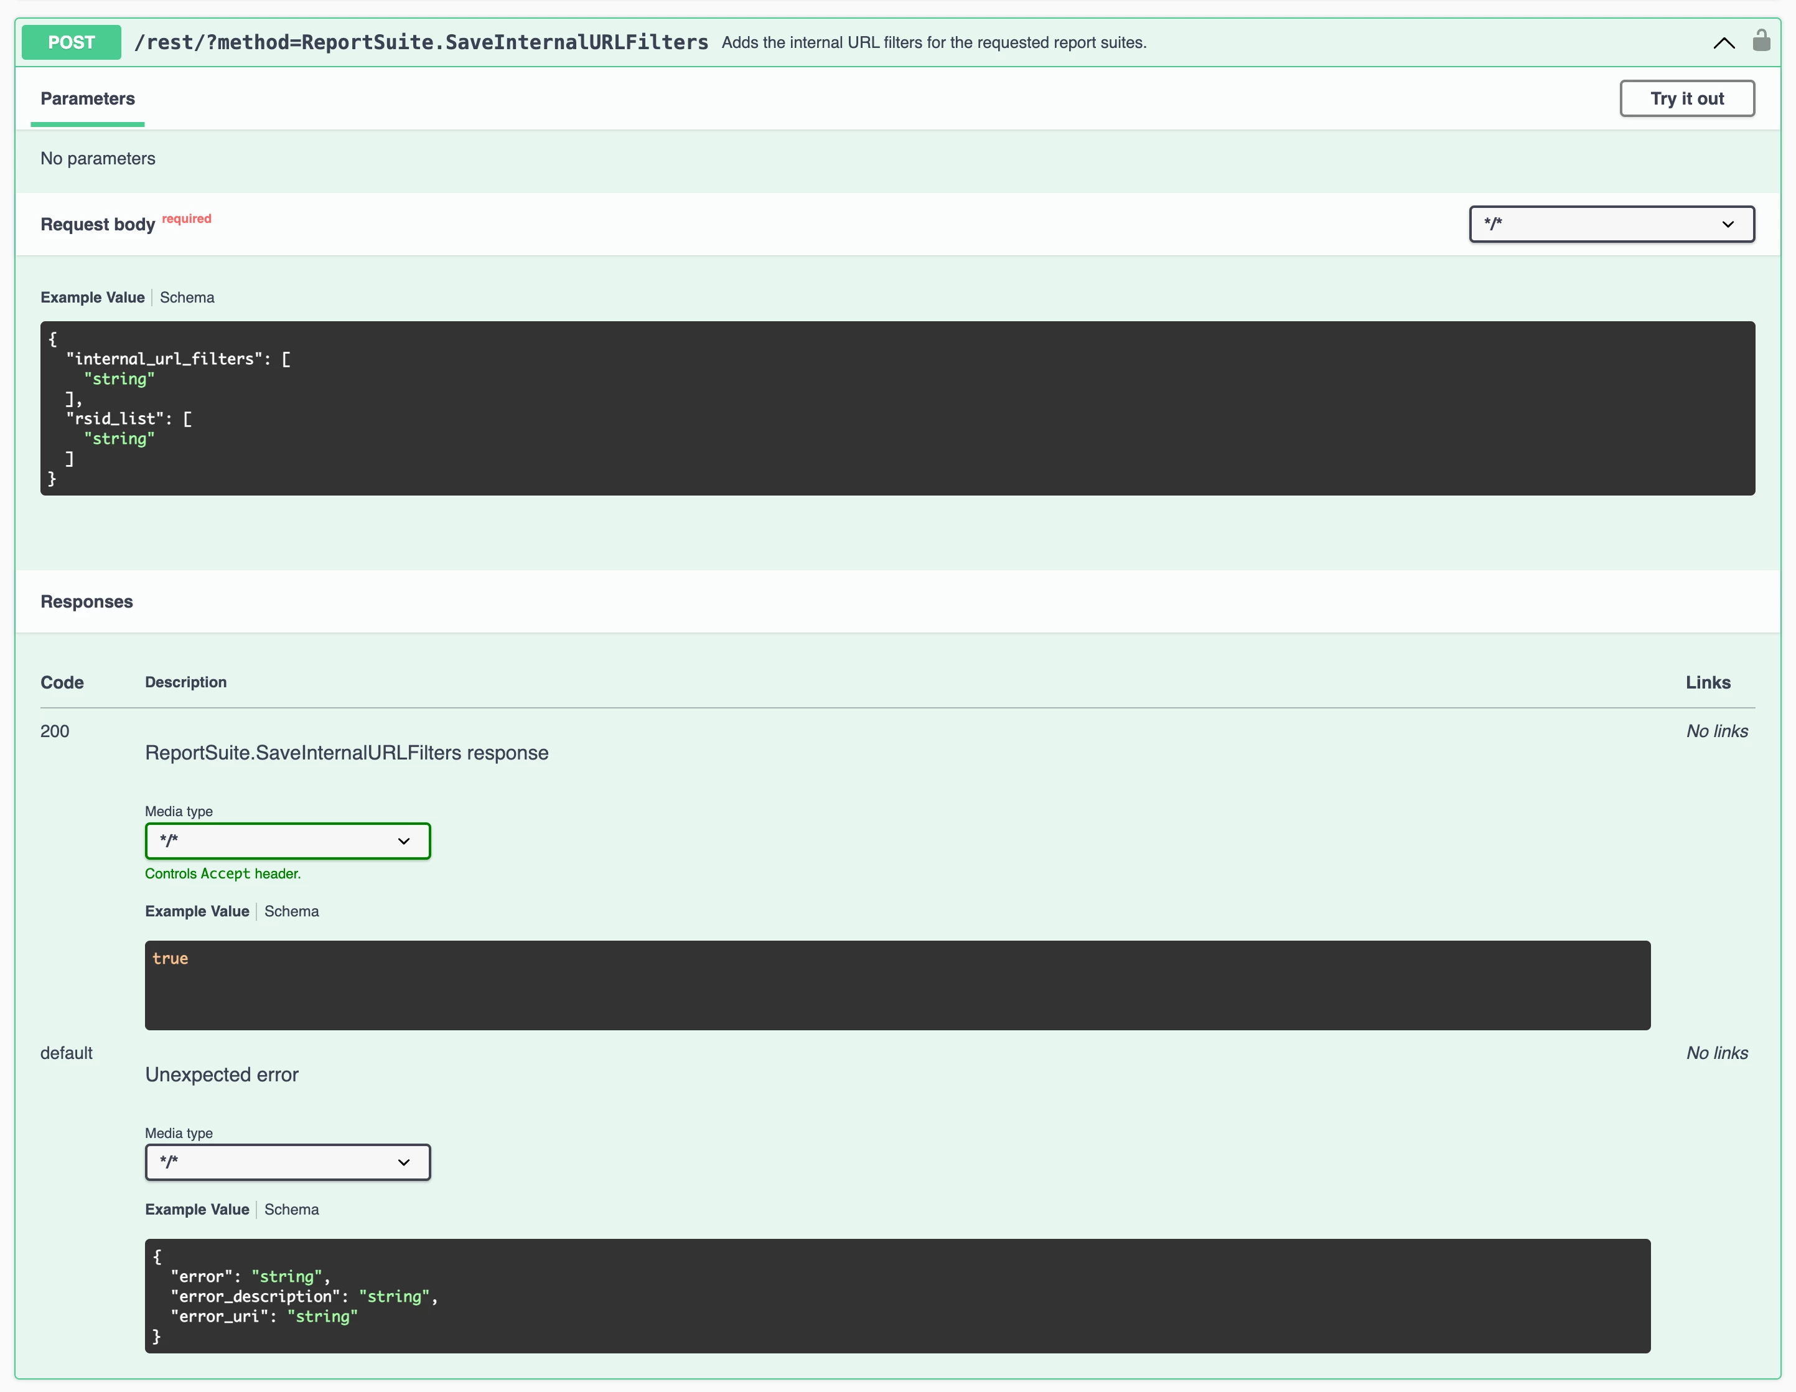Screen dimensions: 1796x1392
Task: Click the Try it out button
Action: point(1686,99)
